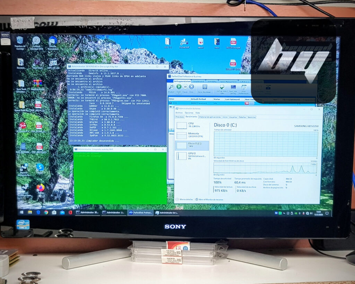The image size is (355, 284).
Task: Switch to the StealthPatrol tab in PerfectDisk
Action: (199, 82)
